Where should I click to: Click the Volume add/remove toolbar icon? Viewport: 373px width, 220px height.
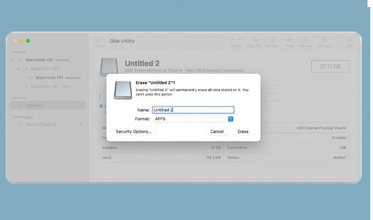coord(236,41)
